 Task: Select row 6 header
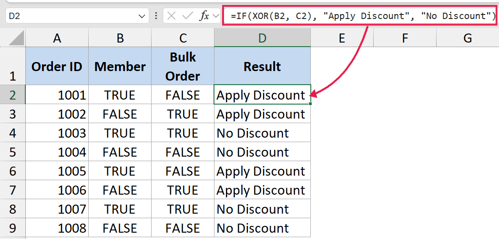13,171
